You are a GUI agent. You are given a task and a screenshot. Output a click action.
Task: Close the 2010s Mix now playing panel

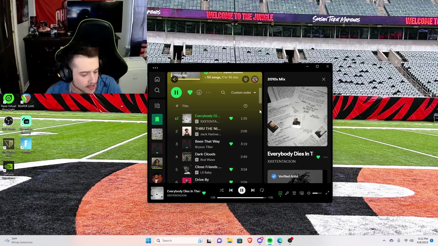pos(324,79)
